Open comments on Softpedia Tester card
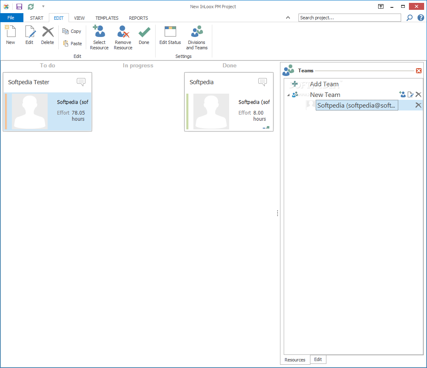427x368 pixels. coord(81,82)
